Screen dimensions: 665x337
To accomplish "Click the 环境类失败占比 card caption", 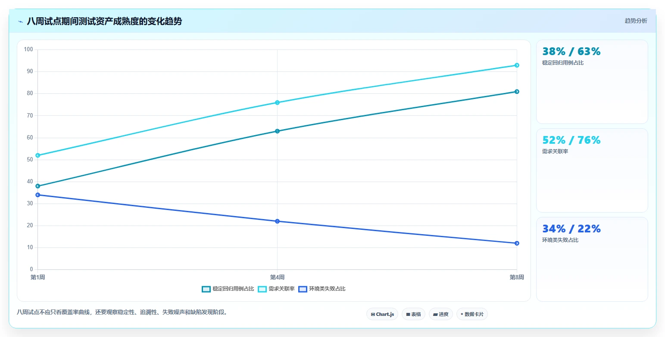I will point(560,240).
